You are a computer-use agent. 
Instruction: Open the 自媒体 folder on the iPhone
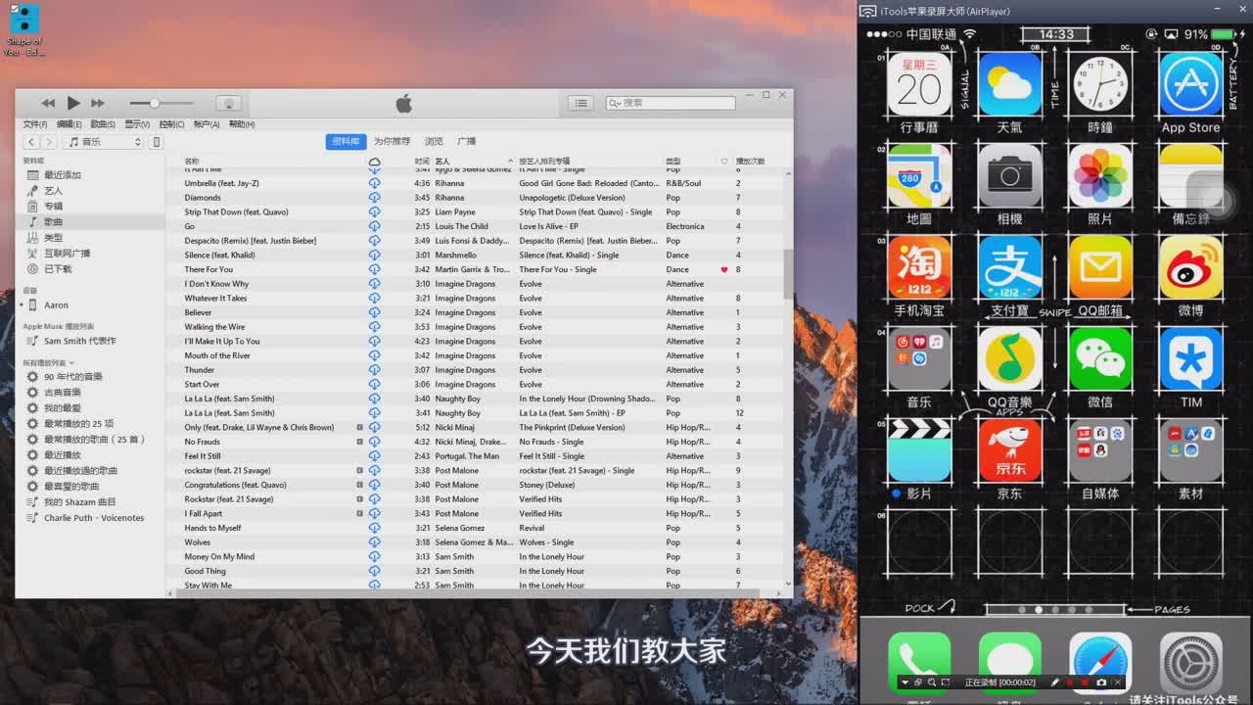click(x=1100, y=459)
